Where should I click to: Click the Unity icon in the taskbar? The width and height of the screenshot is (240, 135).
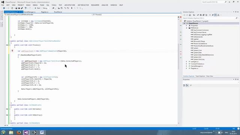pos(34,132)
